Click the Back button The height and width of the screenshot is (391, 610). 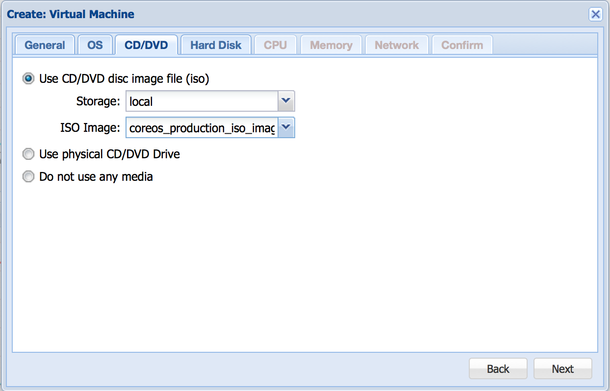[x=498, y=368]
